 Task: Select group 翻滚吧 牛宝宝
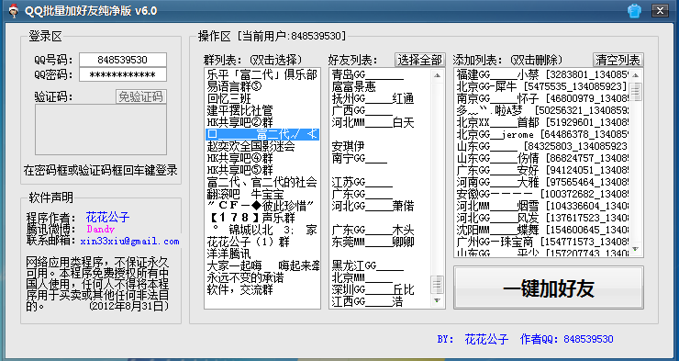(x=262, y=194)
